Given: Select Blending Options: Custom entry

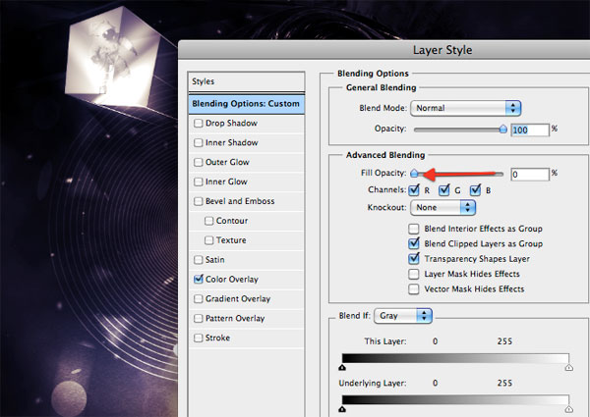Looking at the screenshot, I should point(247,104).
